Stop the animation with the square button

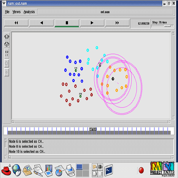click(x=67, y=23)
